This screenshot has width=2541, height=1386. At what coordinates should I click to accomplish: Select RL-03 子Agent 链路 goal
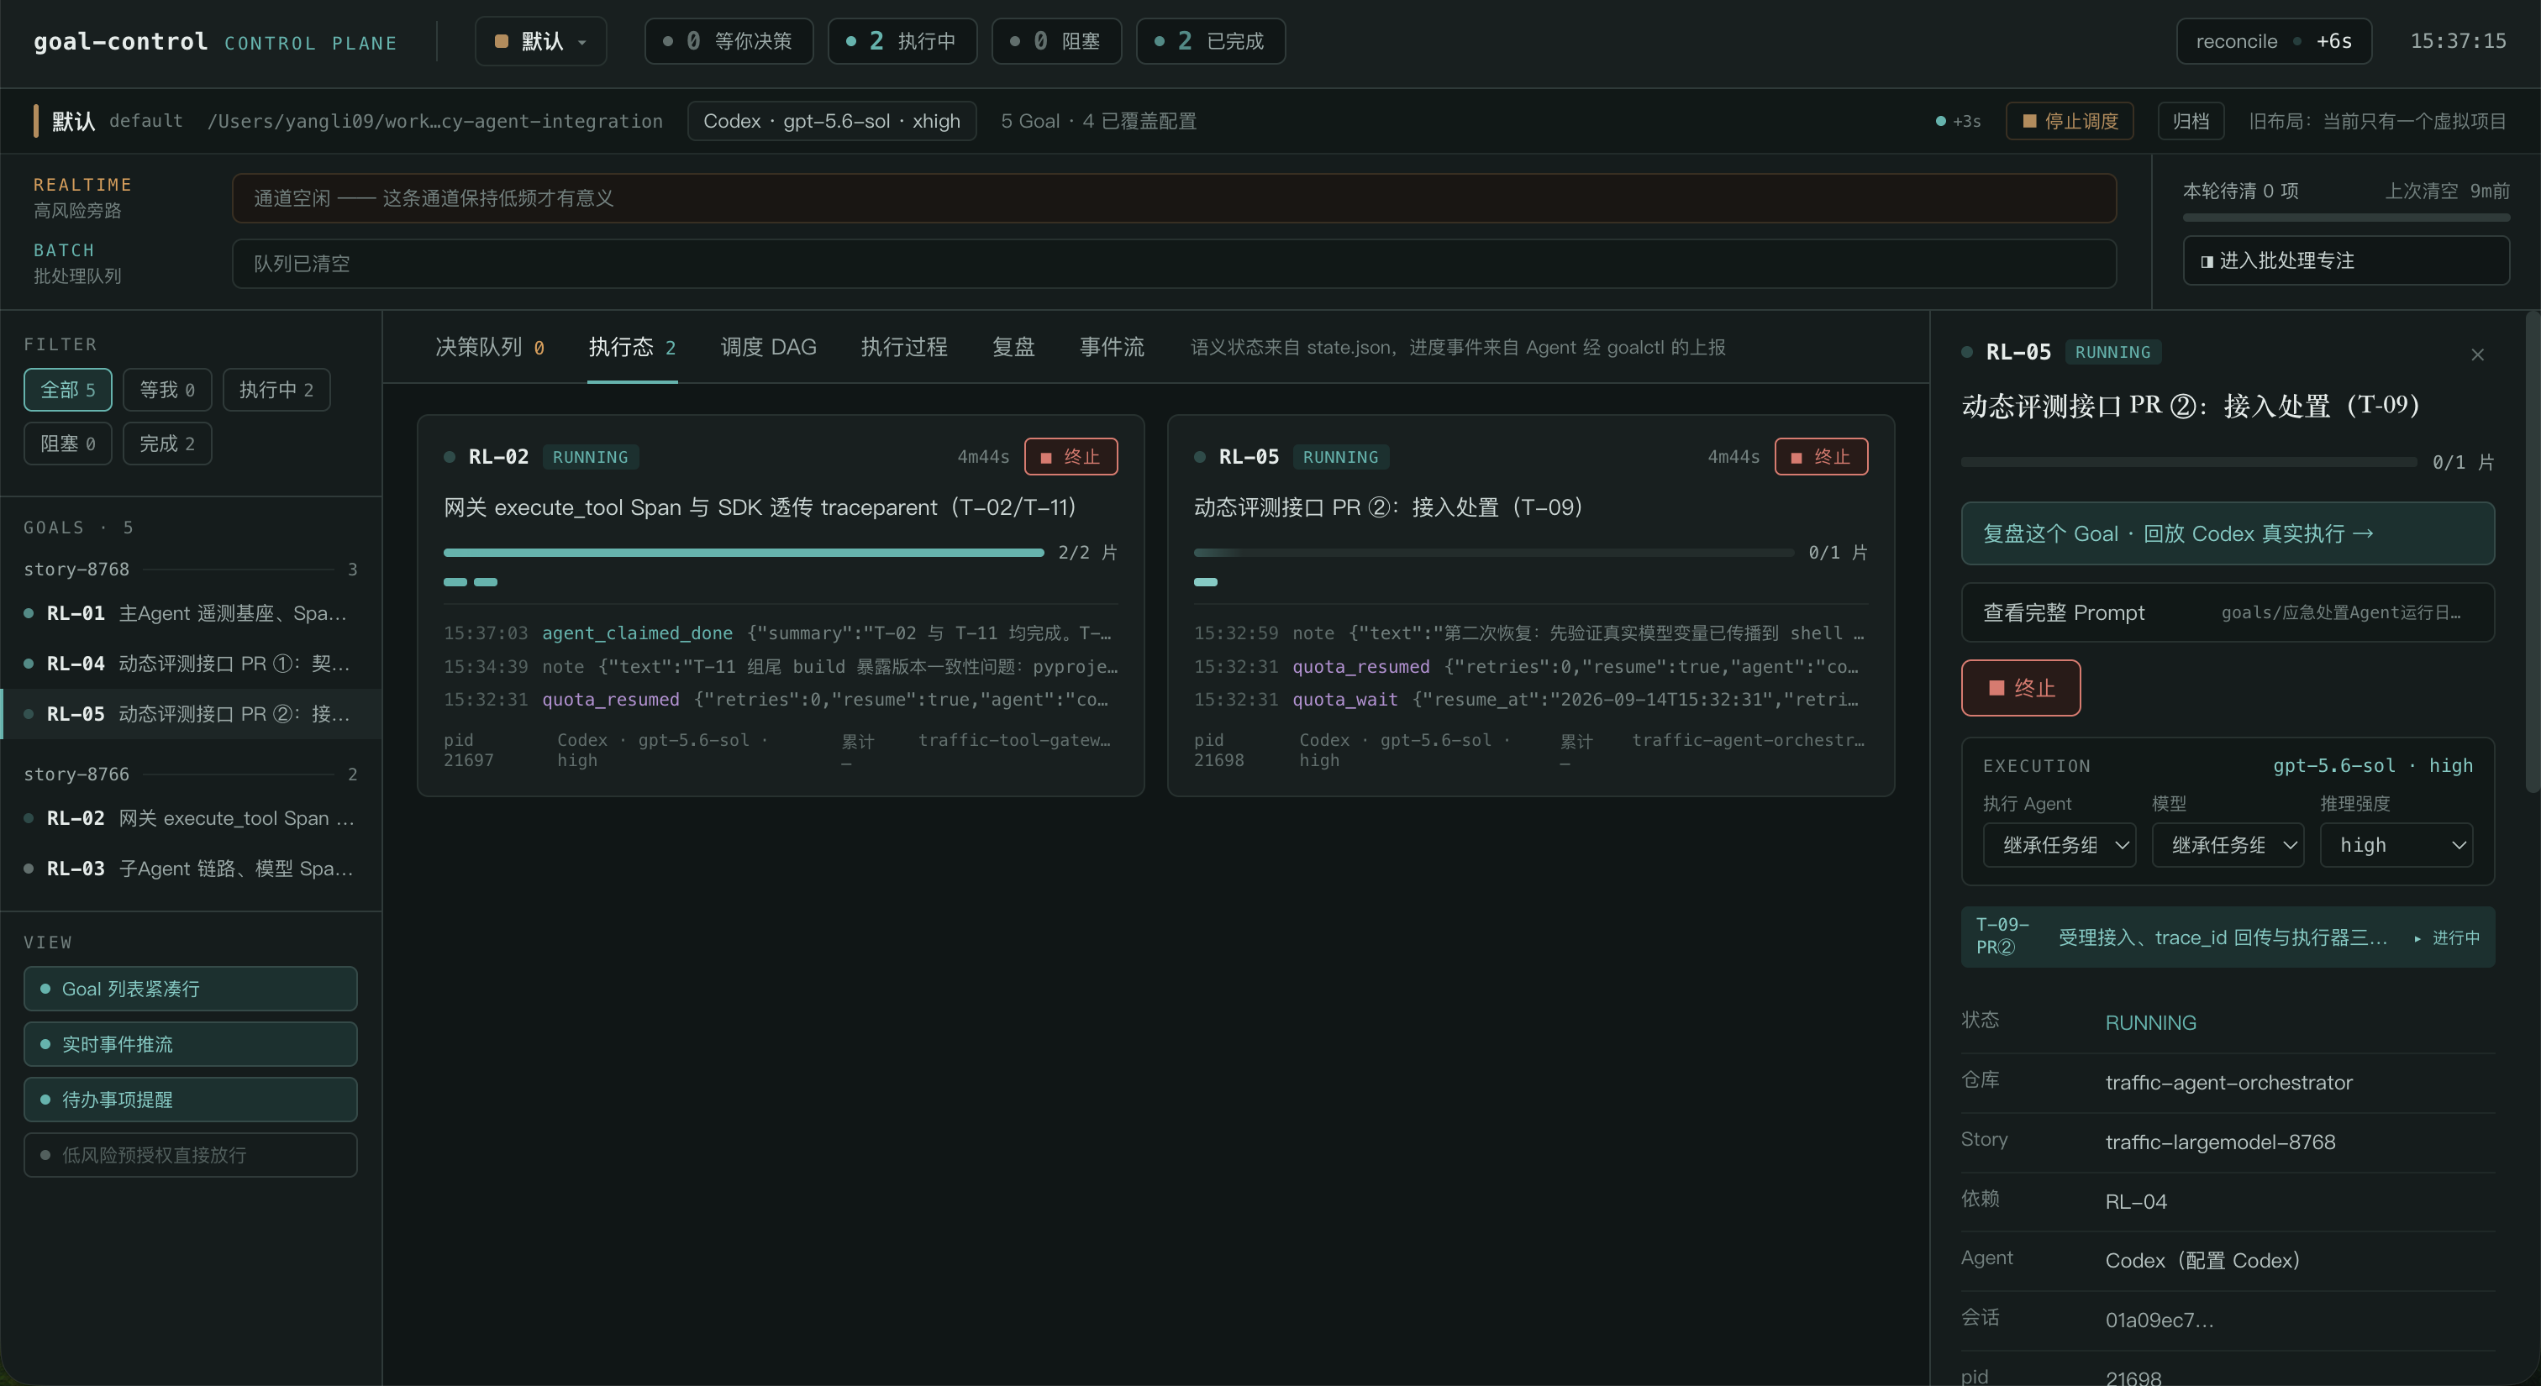(x=191, y=869)
